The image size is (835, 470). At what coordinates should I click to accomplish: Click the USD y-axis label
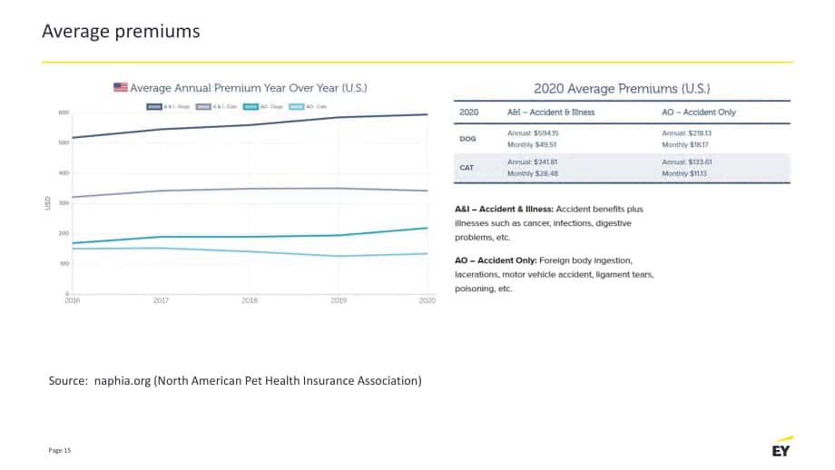coord(47,203)
